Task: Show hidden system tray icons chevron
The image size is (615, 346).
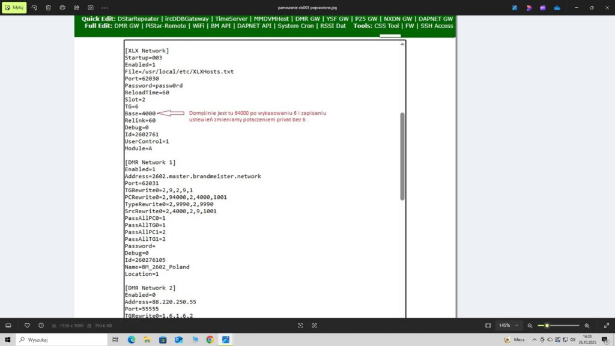Action: point(535,339)
